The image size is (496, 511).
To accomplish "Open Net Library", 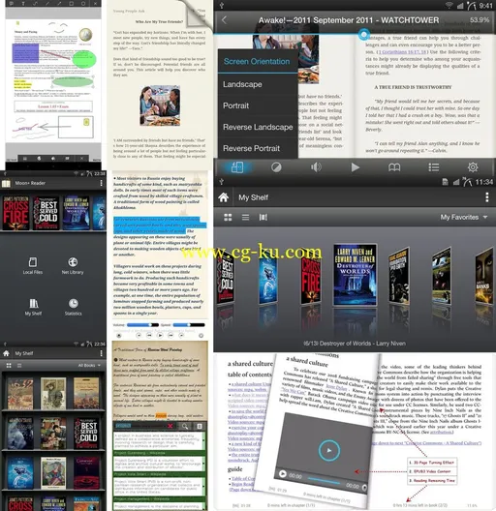I will [73, 265].
